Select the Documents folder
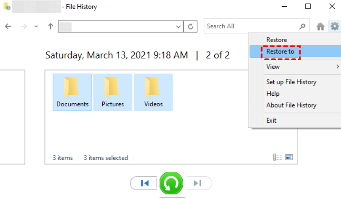 pyautogui.click(x=72, y=92)
